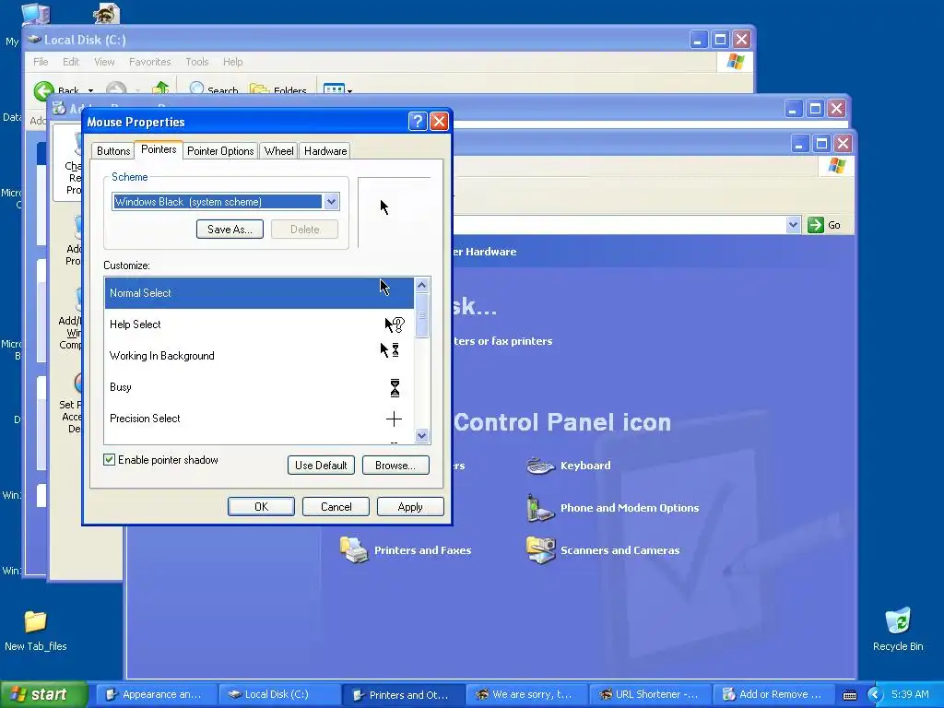Click Search icon in Local Disk toolbar
Viewport: 944px width, 708px height.
tap(196, 89)
